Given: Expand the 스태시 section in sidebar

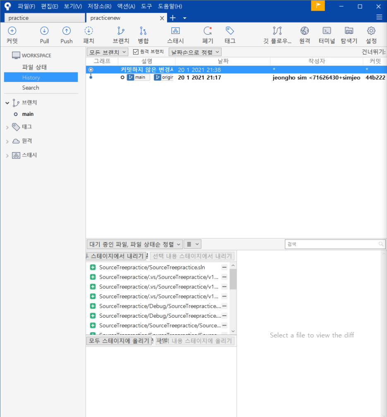Looking at the screenshot, I should [7, 156].
